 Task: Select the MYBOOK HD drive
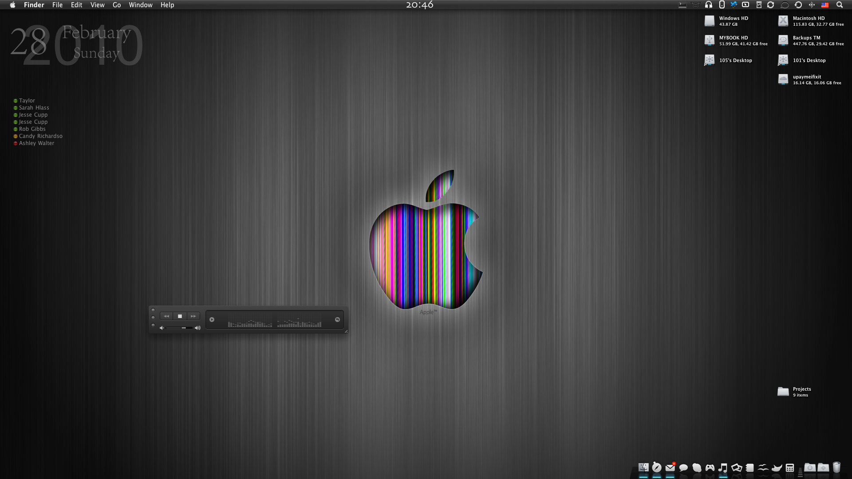point(710,40)
